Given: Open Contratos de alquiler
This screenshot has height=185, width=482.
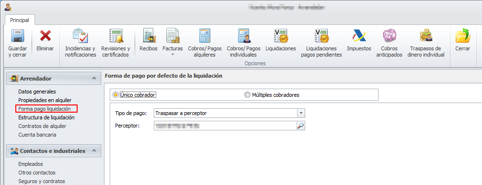Looking at the screenshot, I should [x=42, y=126].
